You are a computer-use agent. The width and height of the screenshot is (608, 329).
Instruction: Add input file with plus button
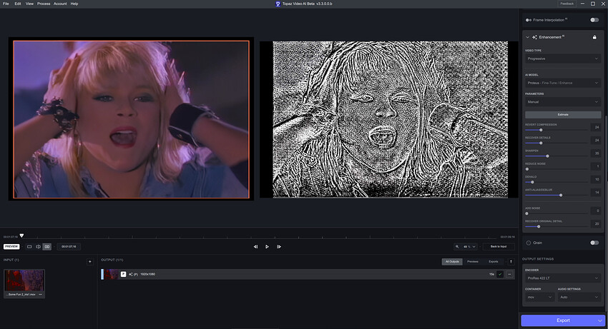pyautogui.click(x=90, y=262)
